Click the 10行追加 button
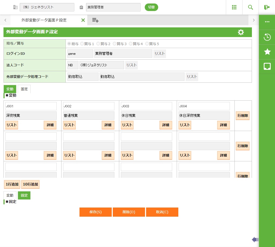 click(x=30, y=184)
